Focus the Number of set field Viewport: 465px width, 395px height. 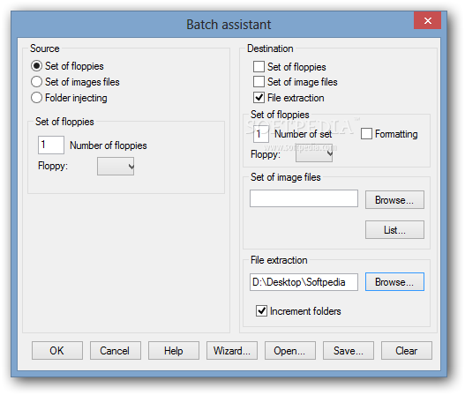click(261, 134)
